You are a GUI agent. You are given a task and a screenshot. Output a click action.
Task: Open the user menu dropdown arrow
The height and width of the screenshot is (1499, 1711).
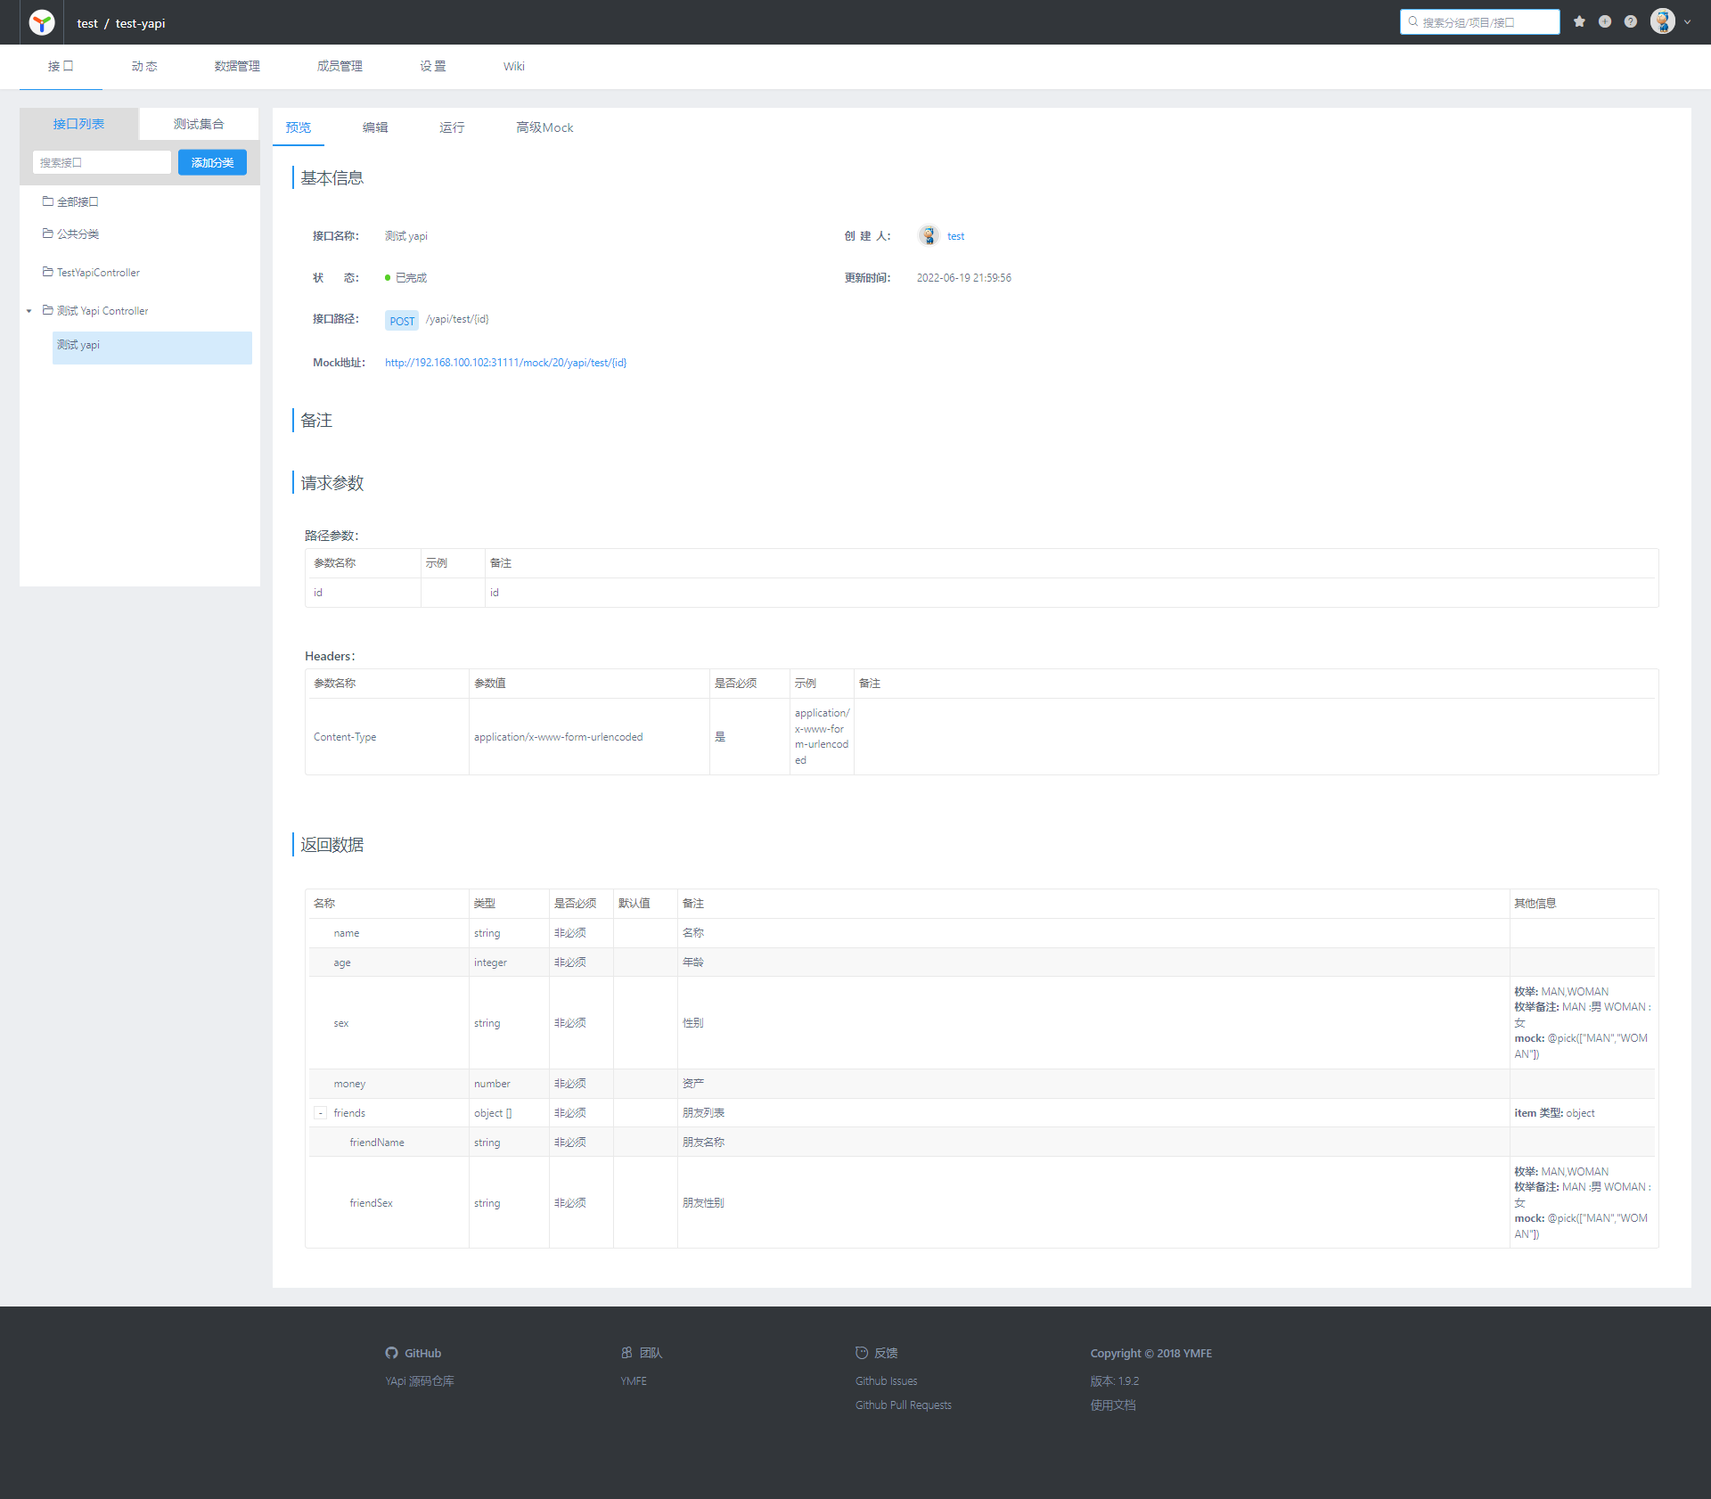click(1687, 22)
